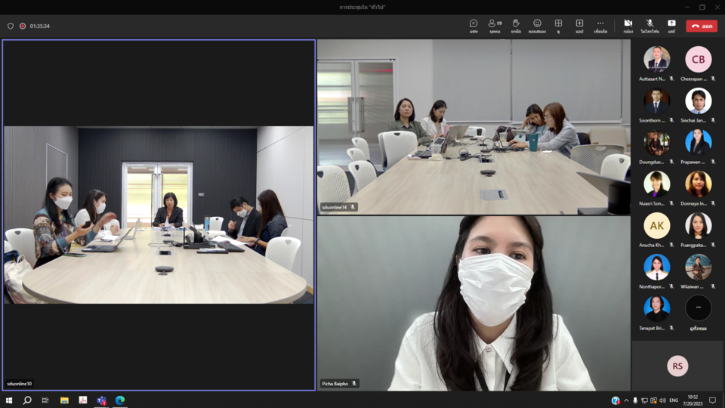725x408 pixels.
Task: Toggle the camera on
Action: point(628,26)
